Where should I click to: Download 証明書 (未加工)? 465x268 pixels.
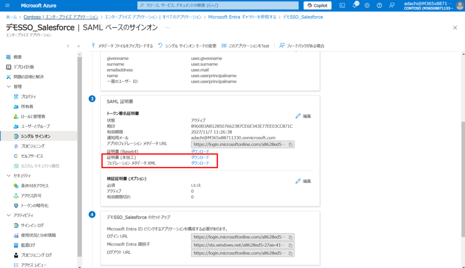click(x=200, y=157)
